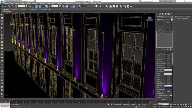Click the Symmetry modifier button
Image resolution: width=192 pixels, height=108 pixels.
[x=160, y=27]
